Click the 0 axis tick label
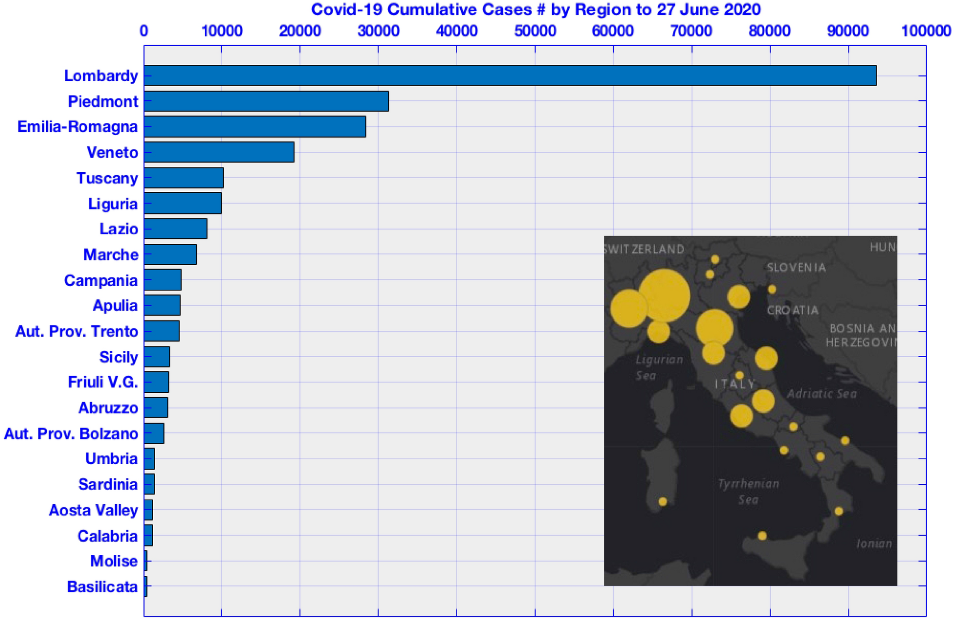Viewport: 954px width, 620px height. click(144, 31)
